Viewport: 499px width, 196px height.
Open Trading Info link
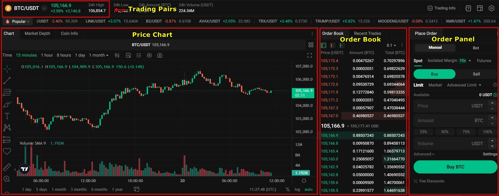click(441, 8)
